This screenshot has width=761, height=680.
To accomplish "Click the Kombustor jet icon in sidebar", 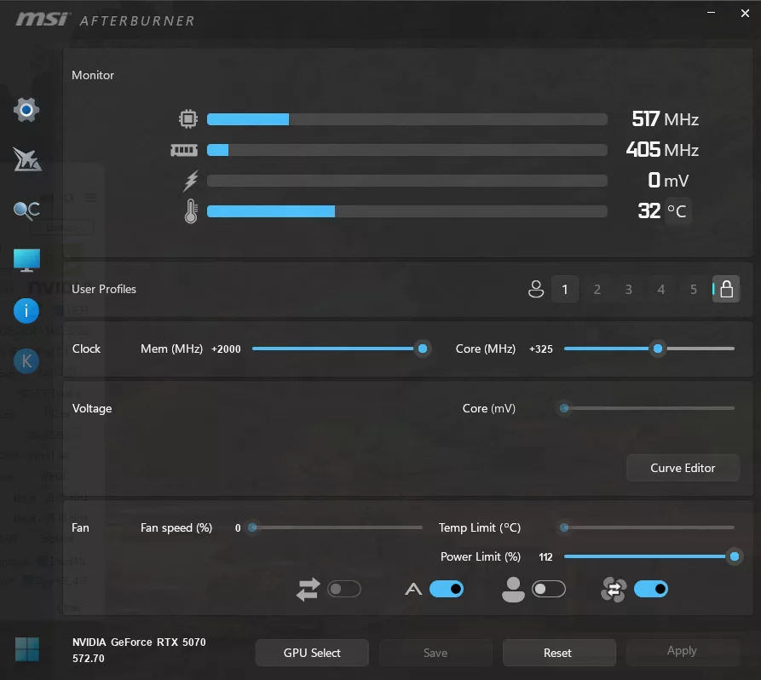I will [27, 159].
